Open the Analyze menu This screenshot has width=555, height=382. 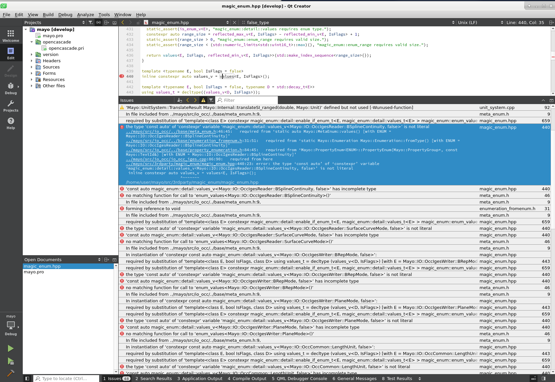[x=85, y=14]
